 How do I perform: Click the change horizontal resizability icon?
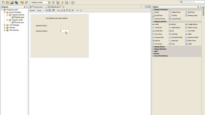point(78,10)
